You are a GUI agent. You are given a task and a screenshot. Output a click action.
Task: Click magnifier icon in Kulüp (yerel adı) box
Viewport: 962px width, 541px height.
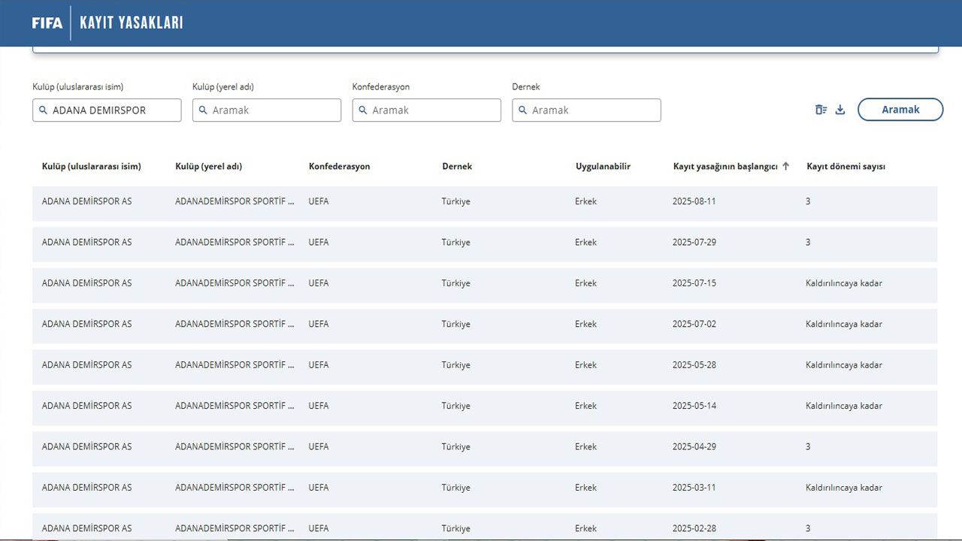coord(203,110)
